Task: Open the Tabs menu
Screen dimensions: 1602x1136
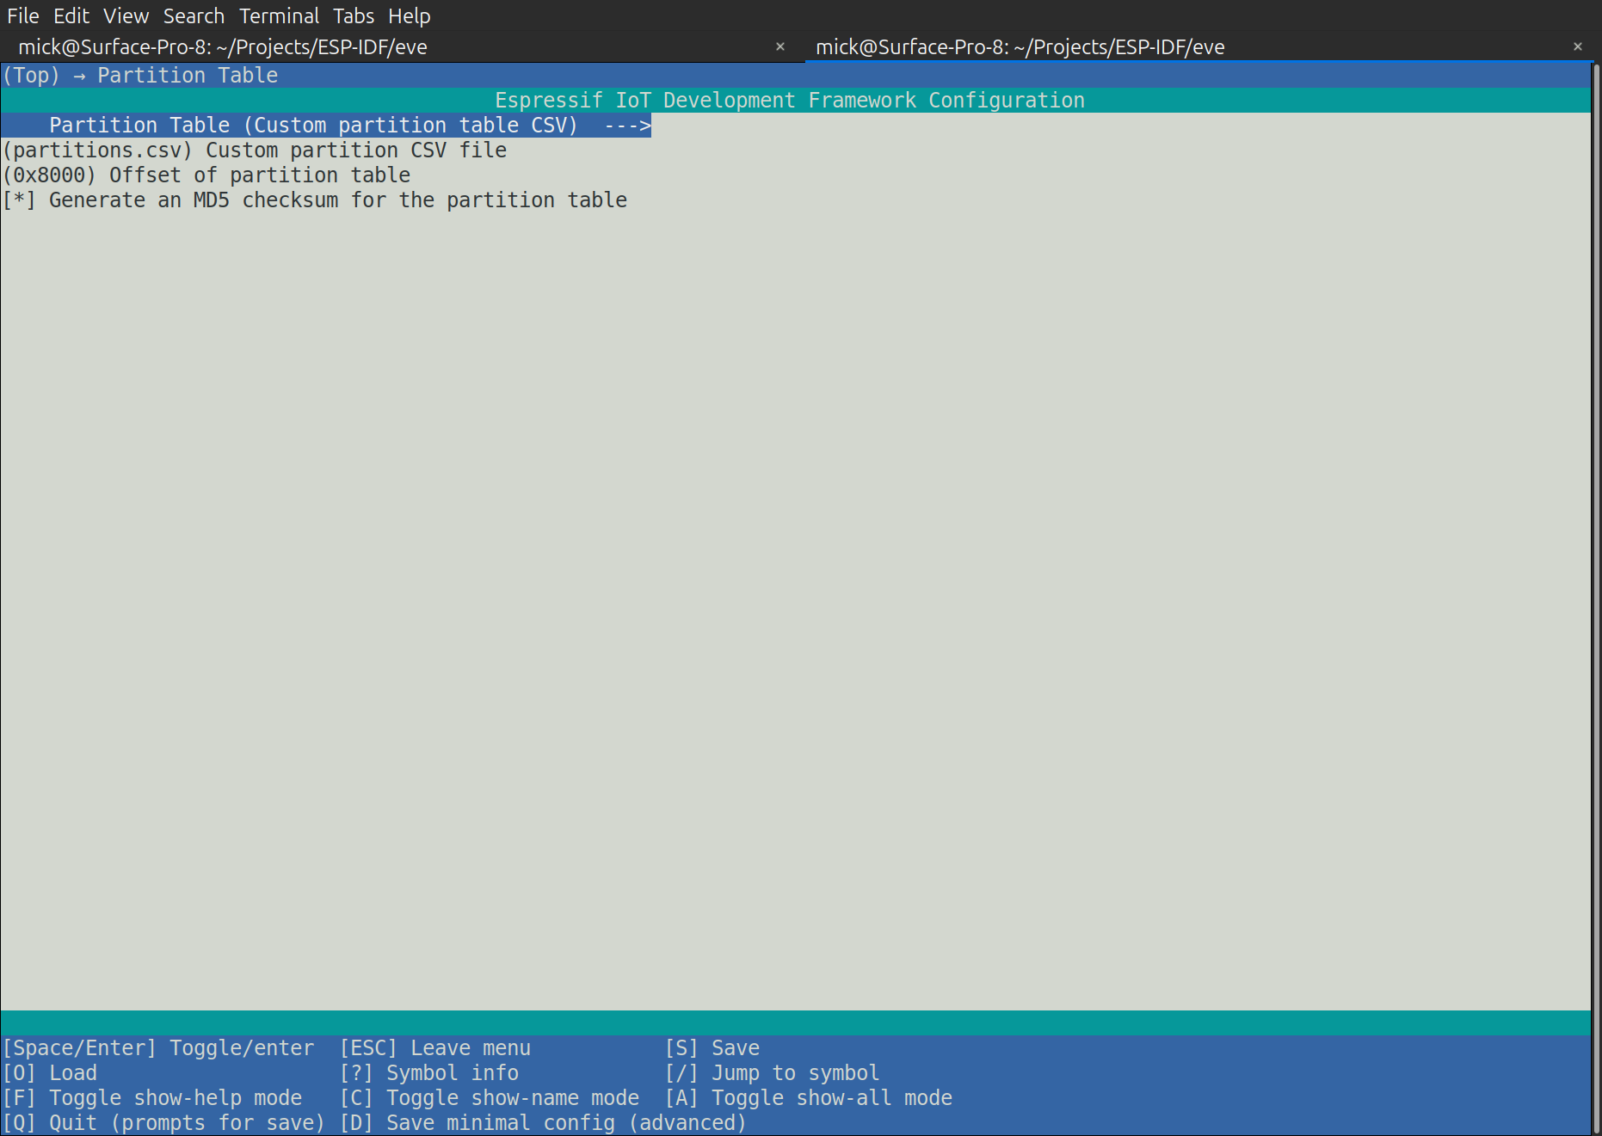Action: click(354, 15)
